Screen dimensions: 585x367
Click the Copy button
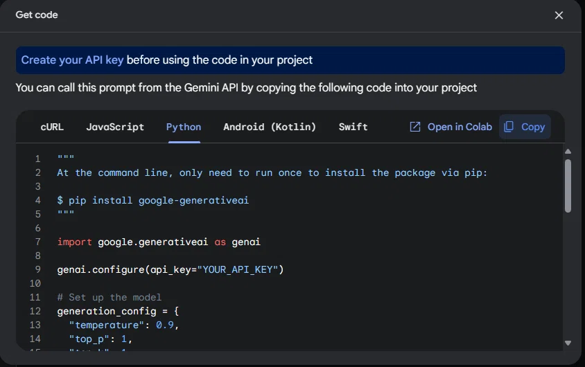point(525,127)
